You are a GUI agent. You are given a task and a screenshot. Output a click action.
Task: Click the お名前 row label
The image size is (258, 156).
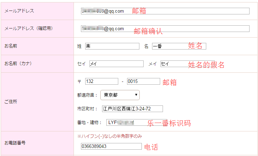[11, 46]
